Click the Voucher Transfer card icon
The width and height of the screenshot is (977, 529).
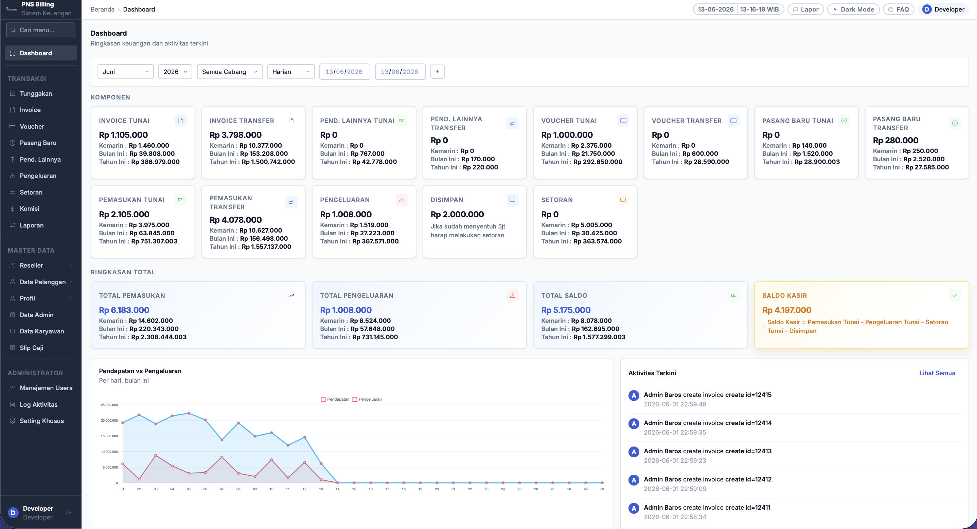pyautogui.click(x=733, y=121)
